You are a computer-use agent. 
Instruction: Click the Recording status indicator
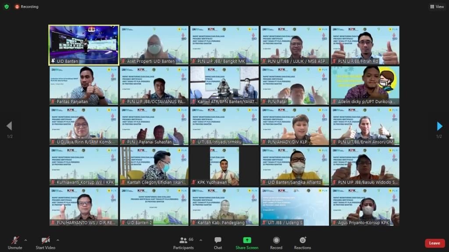click(27, 7)
